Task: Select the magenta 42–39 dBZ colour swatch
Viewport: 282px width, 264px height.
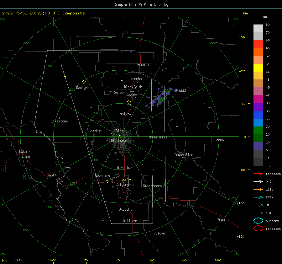Action: (x=258, y=99)
